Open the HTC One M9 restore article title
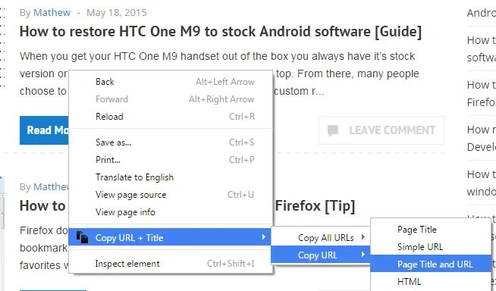This screenshot has height=291, width=496. pos(221,32)
